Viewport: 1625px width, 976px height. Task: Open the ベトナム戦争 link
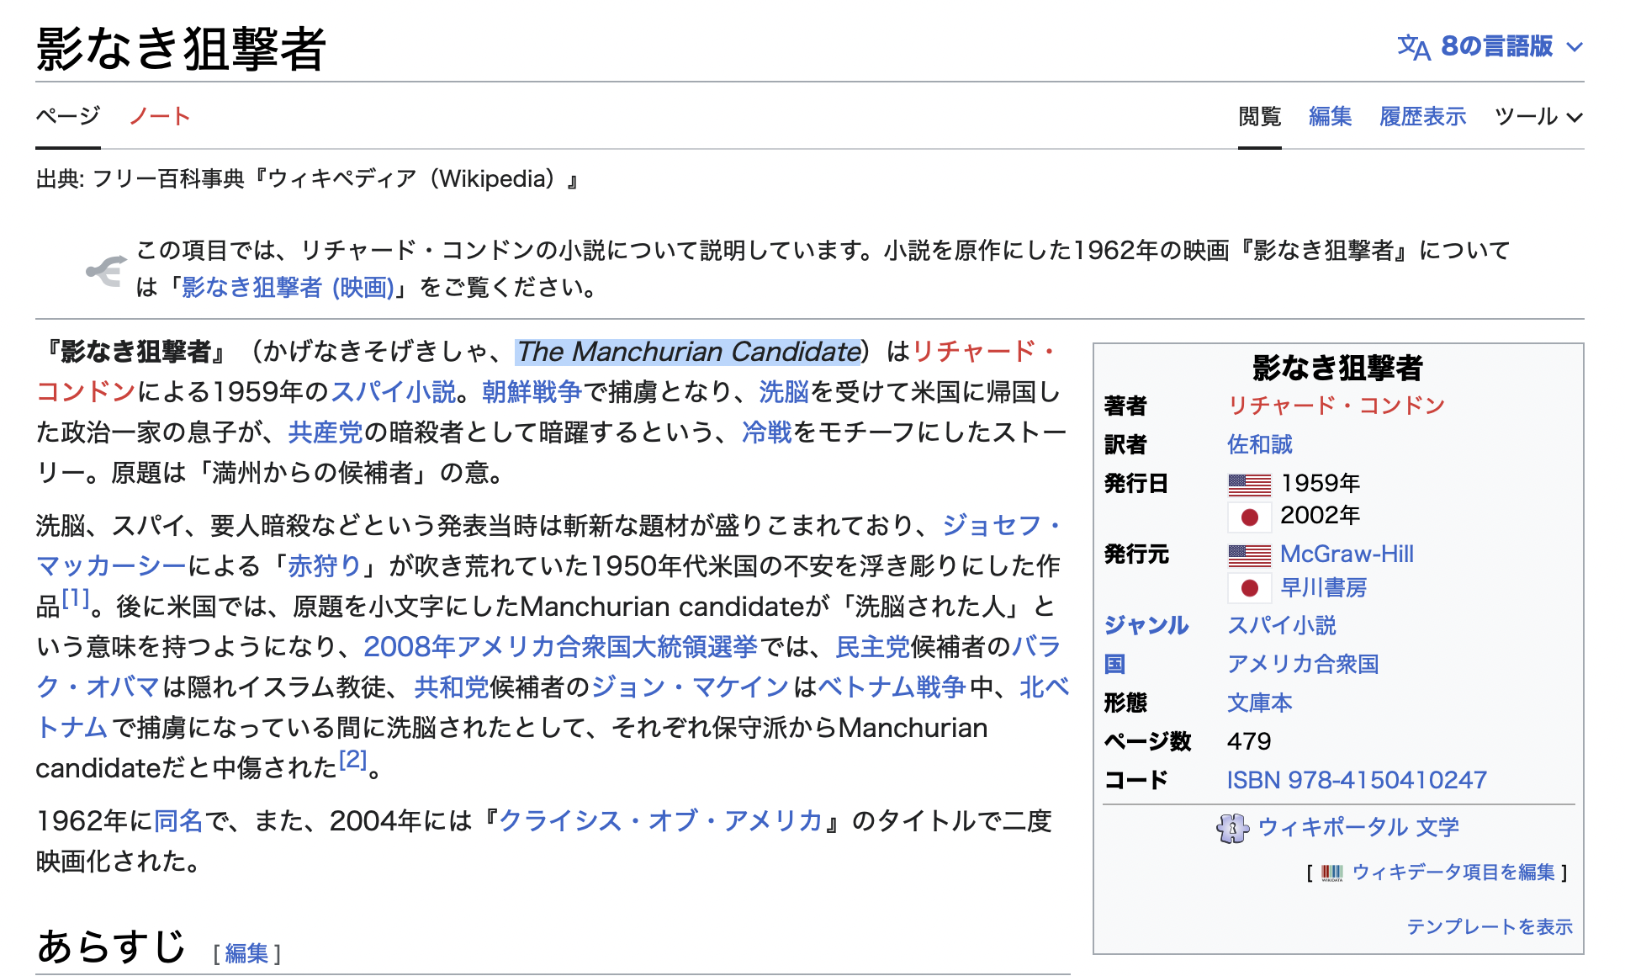[892, 687]
